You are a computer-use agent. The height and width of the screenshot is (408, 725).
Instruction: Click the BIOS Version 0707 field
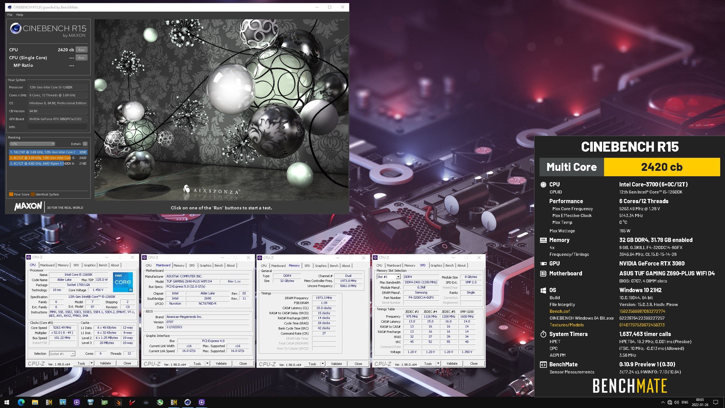(208, 322)
